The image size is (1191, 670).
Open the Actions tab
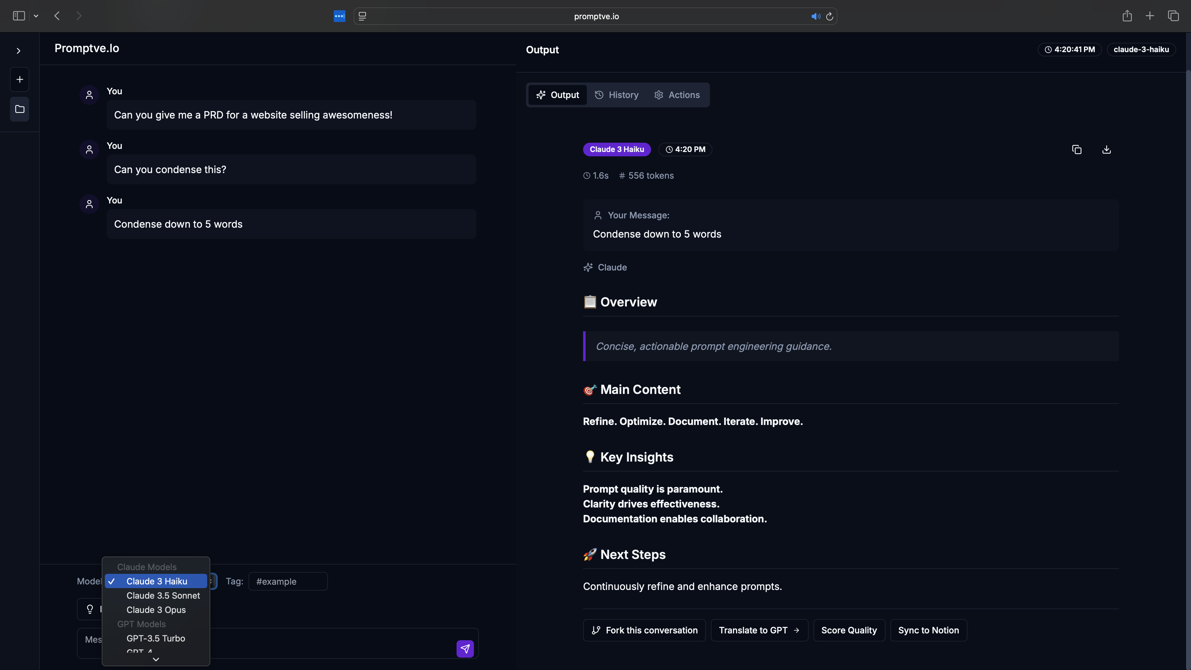(x=677, y=95)
